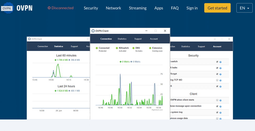Screen dimensions: 255x131
Task: Toggle the kill-switch checkbox under Security
Action: 217,62
